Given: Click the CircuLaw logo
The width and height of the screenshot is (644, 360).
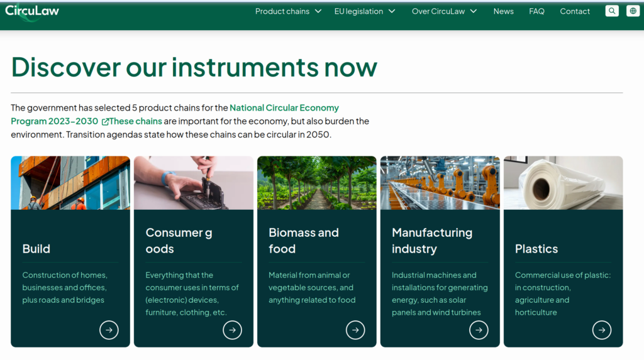Looking at the screenshot, I should [x=31, y=11].
